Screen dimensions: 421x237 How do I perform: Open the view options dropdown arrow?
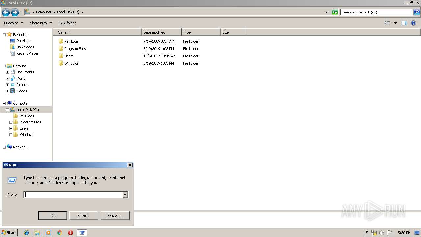(x=395, y=23)
